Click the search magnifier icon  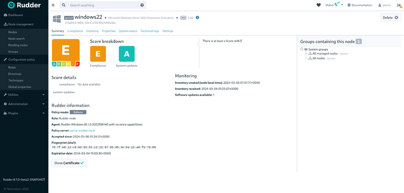tap(64, 5)
